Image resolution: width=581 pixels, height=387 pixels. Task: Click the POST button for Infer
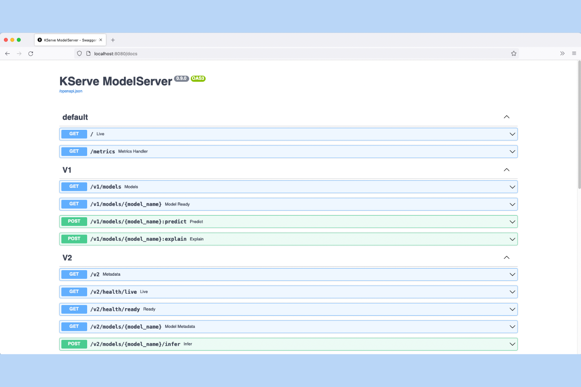(74, 344)
